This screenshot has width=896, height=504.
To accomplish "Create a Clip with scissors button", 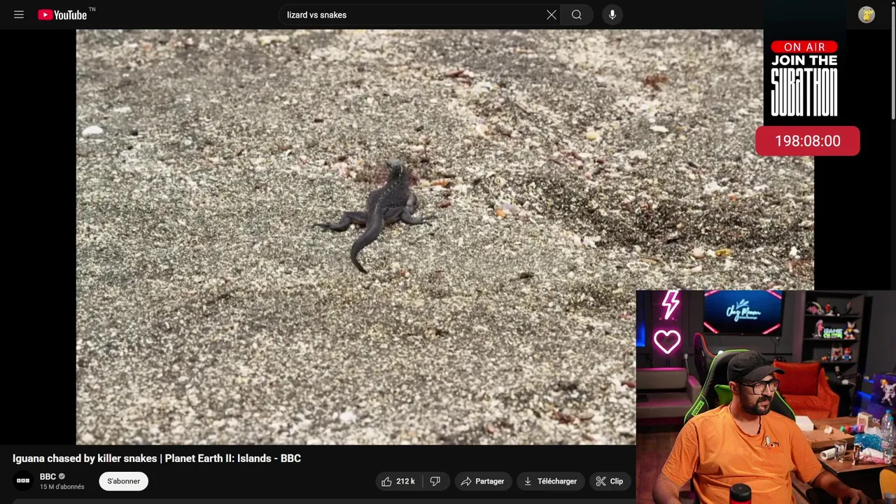I will pyautogui.click(x=610, y=481).
